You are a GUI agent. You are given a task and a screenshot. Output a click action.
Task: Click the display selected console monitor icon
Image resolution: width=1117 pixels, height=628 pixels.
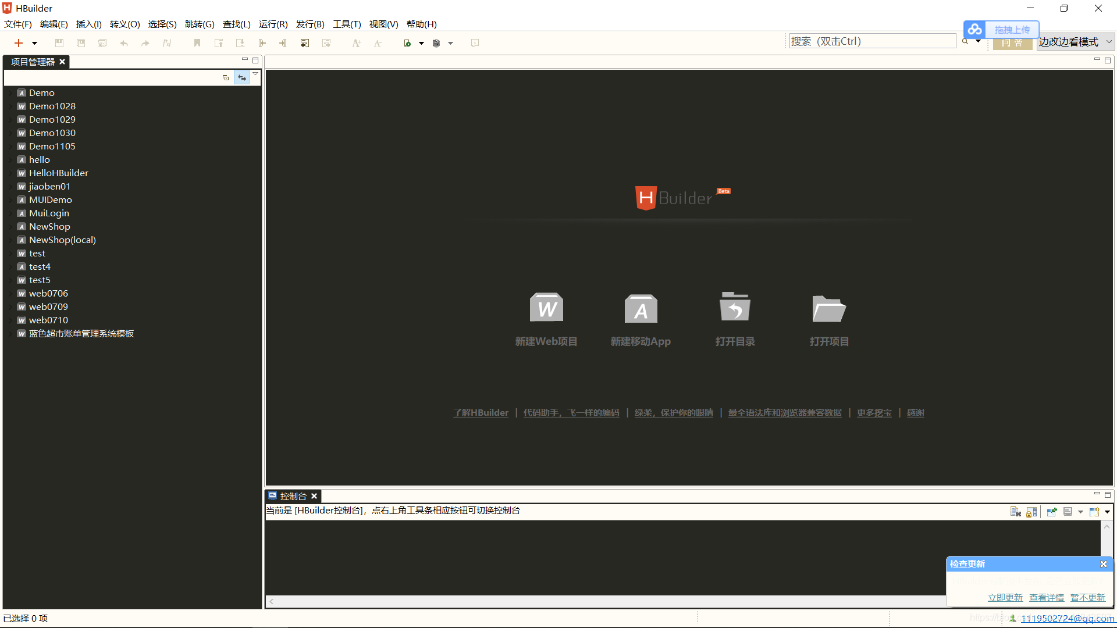(x=1068, y=512)
